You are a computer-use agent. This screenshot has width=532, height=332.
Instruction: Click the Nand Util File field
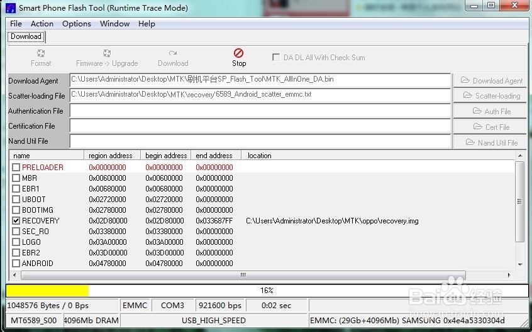(x=260, y=141)
